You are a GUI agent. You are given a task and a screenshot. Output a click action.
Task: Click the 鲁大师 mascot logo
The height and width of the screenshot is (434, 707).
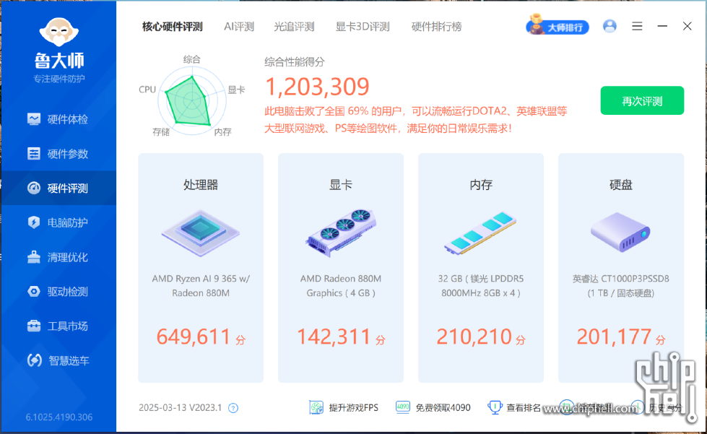[x=59, y=32]
